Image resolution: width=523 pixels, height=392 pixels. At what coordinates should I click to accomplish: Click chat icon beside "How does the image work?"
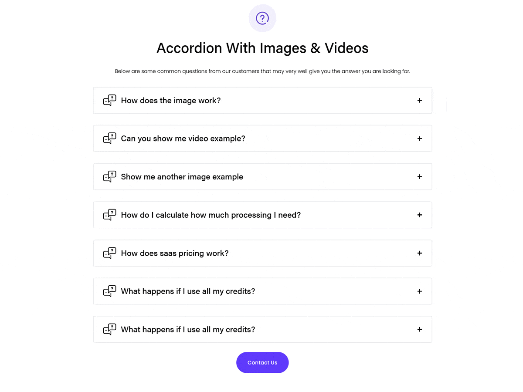click(109, 101)
